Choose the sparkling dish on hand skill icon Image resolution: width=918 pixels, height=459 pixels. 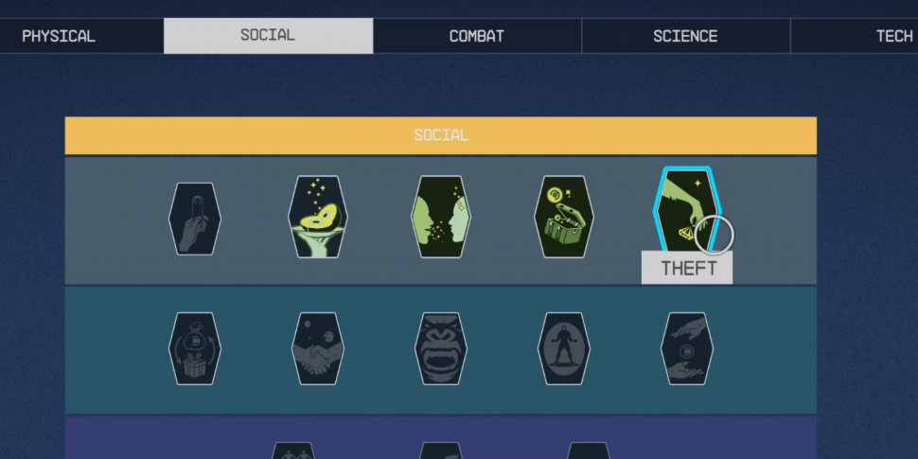pos(318,217)
